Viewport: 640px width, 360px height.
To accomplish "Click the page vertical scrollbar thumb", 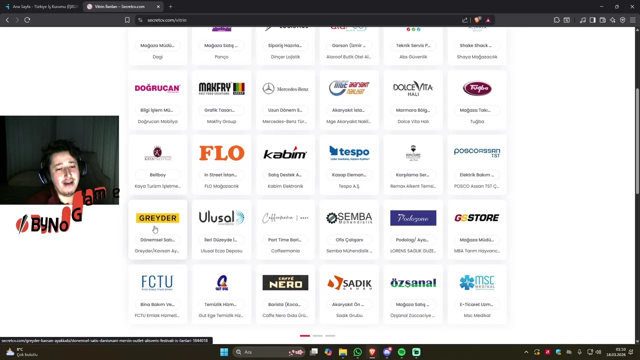I will point(637,141).
